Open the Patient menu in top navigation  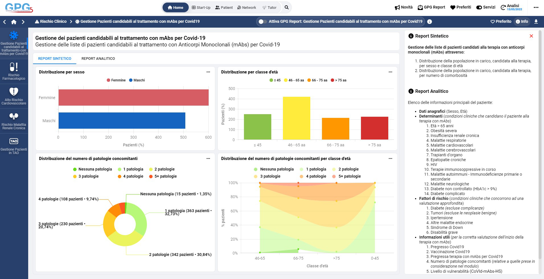tap(224, 8)
